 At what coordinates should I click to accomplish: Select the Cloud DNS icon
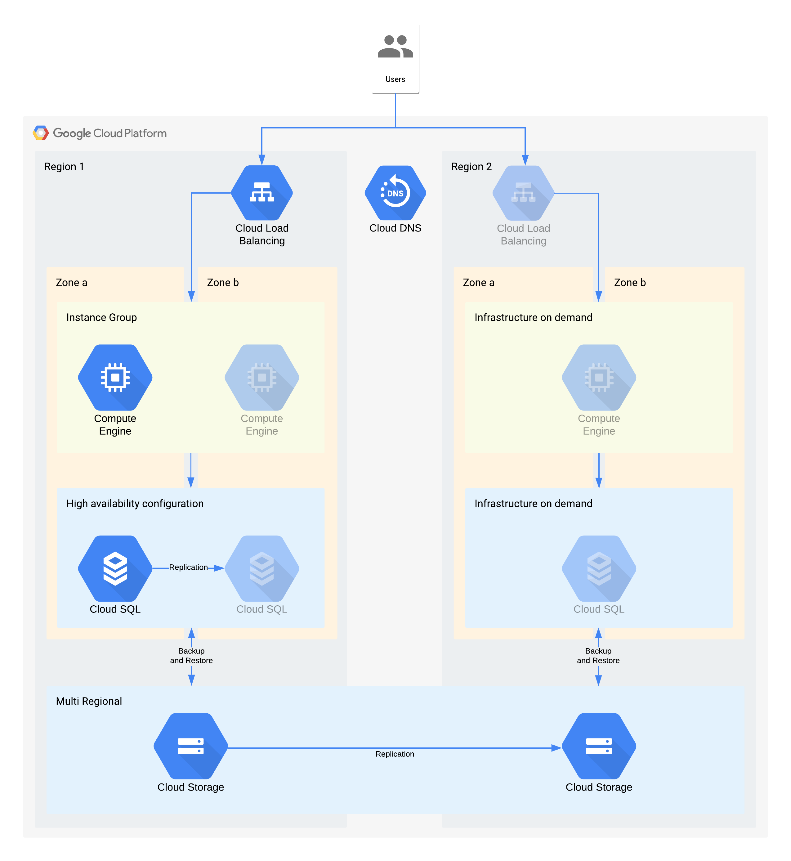click(396, 191)
